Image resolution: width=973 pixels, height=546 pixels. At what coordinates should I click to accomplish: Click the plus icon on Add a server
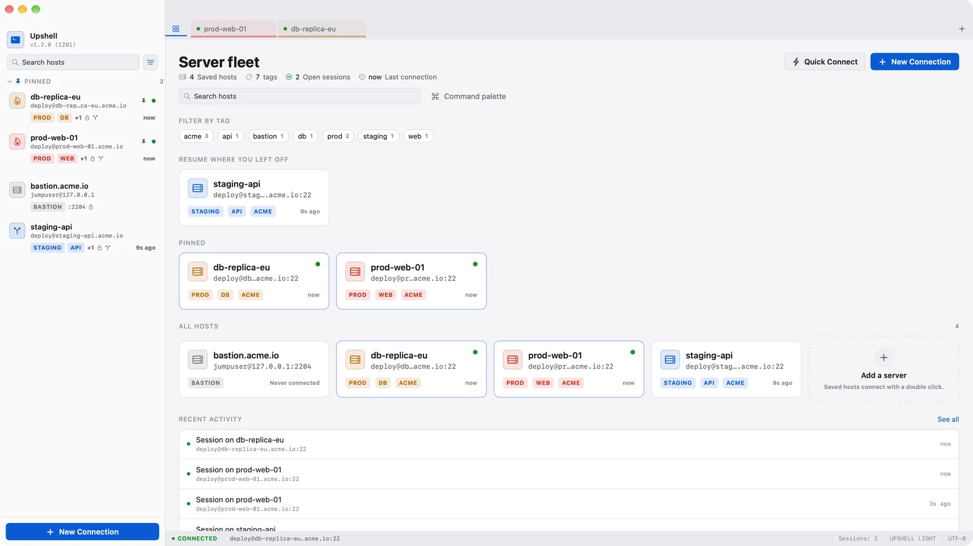tap(884, 358)
